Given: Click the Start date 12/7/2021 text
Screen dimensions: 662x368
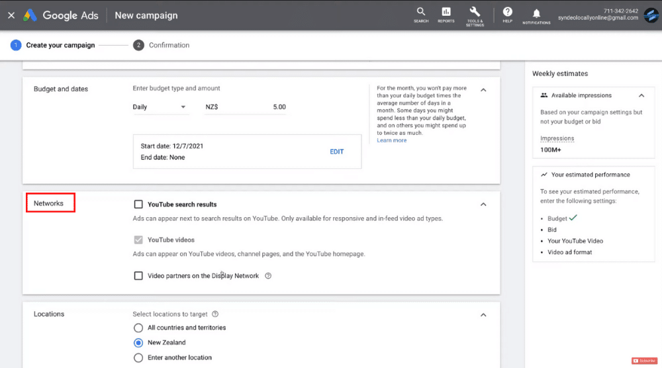Looking at the screenshot, I should (172, 146).
